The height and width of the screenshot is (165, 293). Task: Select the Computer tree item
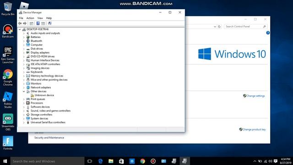point(37,45)
